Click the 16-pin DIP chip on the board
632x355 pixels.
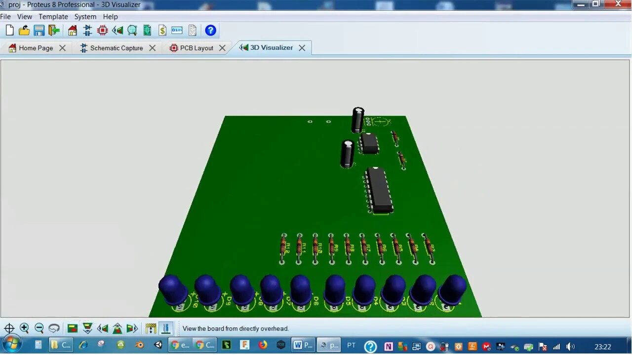[x=379, y=190]
